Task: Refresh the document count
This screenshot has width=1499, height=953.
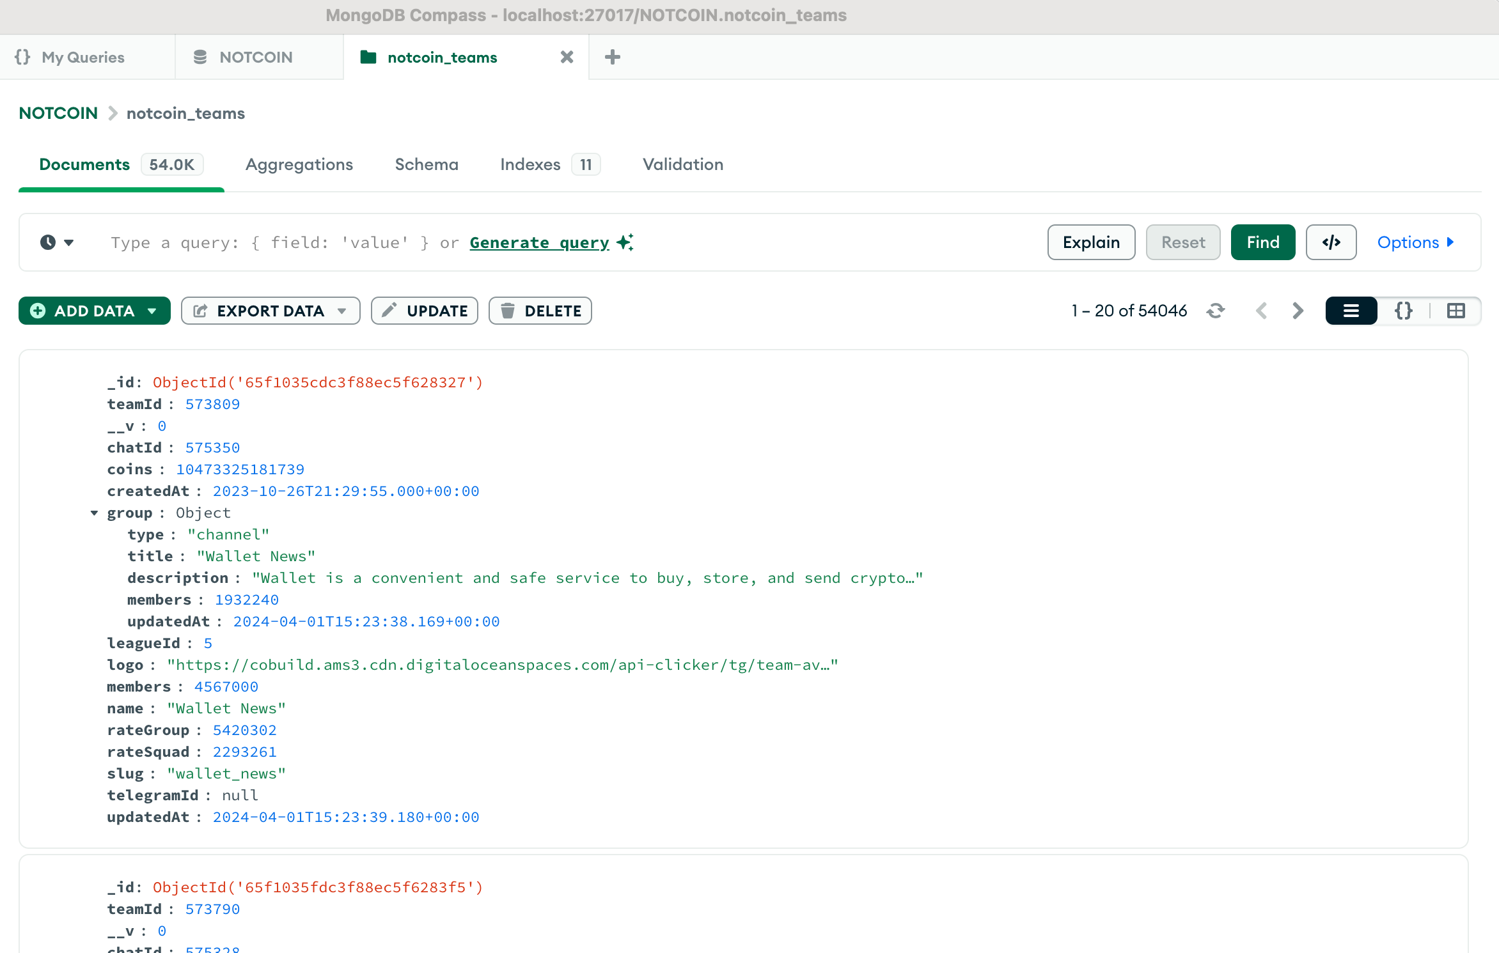Action: click(1215, 311)
